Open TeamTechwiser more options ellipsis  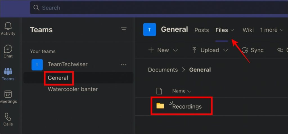[124, 65]
